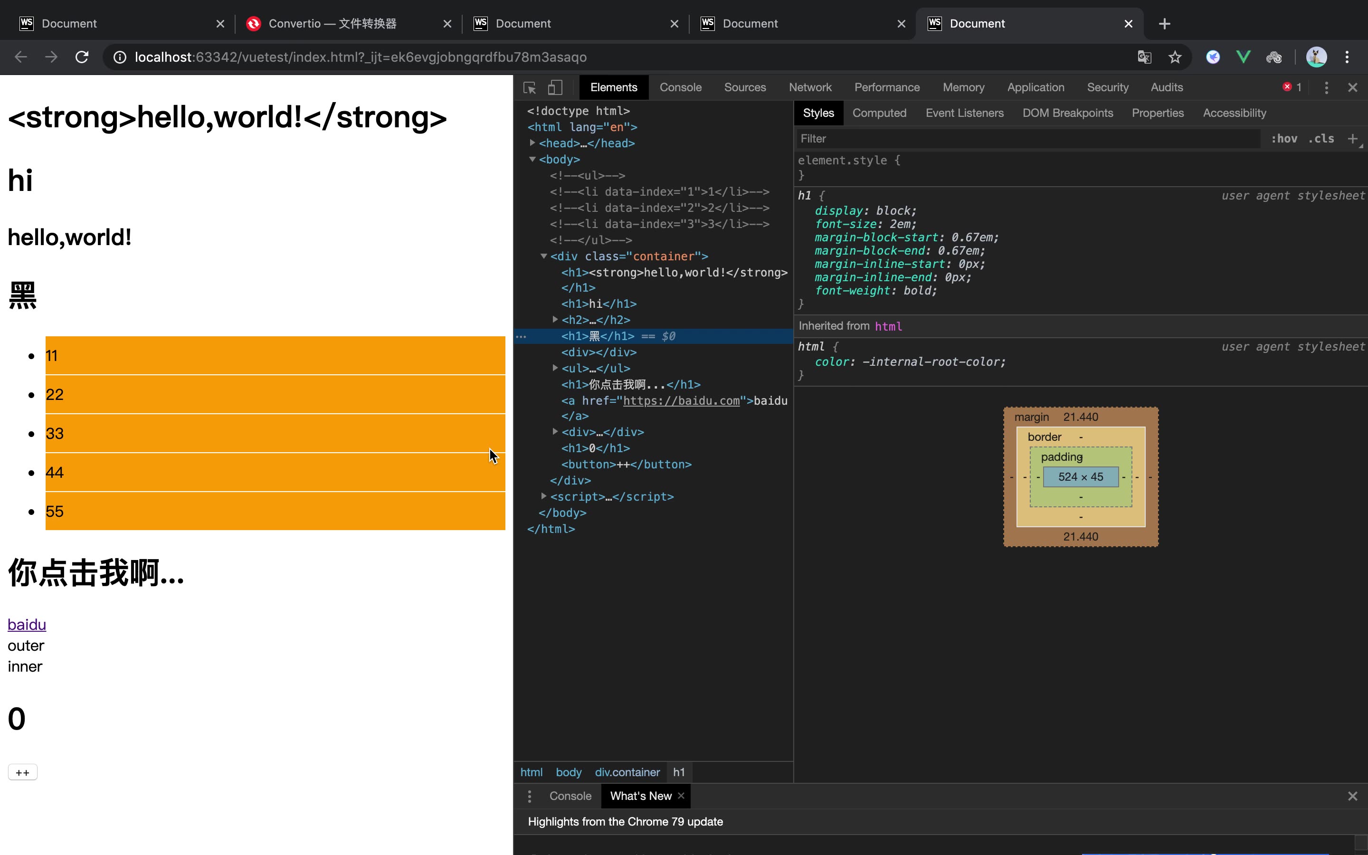
Task: Click the blue round extension icon
Action: pyautogui.click(x=1213, y=57)
